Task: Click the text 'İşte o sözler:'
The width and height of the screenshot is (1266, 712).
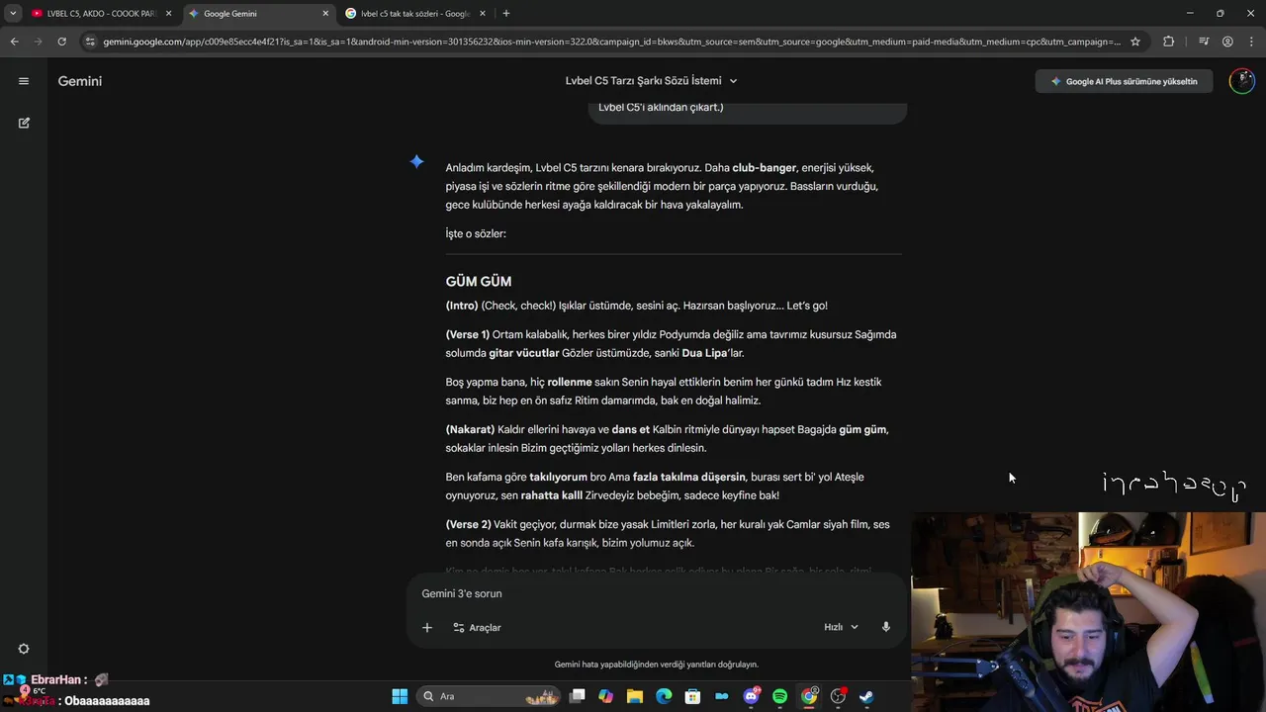Action: [x=476, y=233]
